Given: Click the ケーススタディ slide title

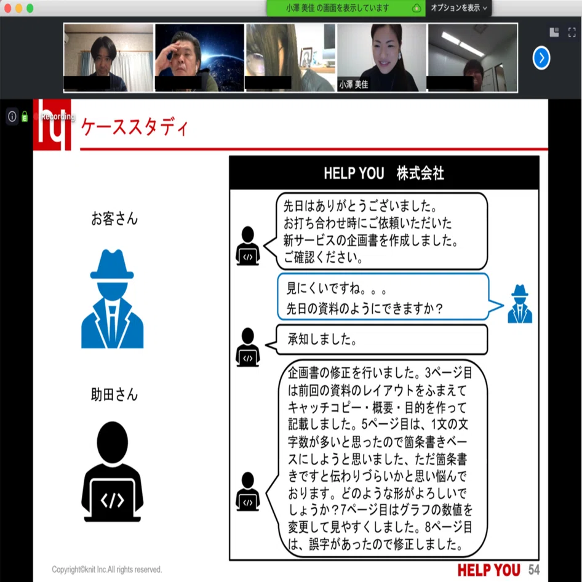Looking at the screenshot, I should [x=135, y=127].
